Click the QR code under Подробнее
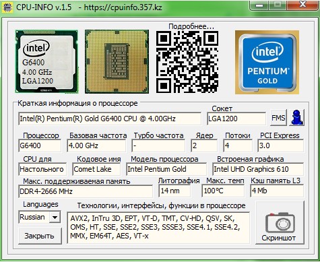 pos(187,62)
